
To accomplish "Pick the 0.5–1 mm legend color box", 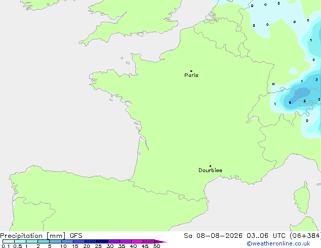I will (20, 241).
